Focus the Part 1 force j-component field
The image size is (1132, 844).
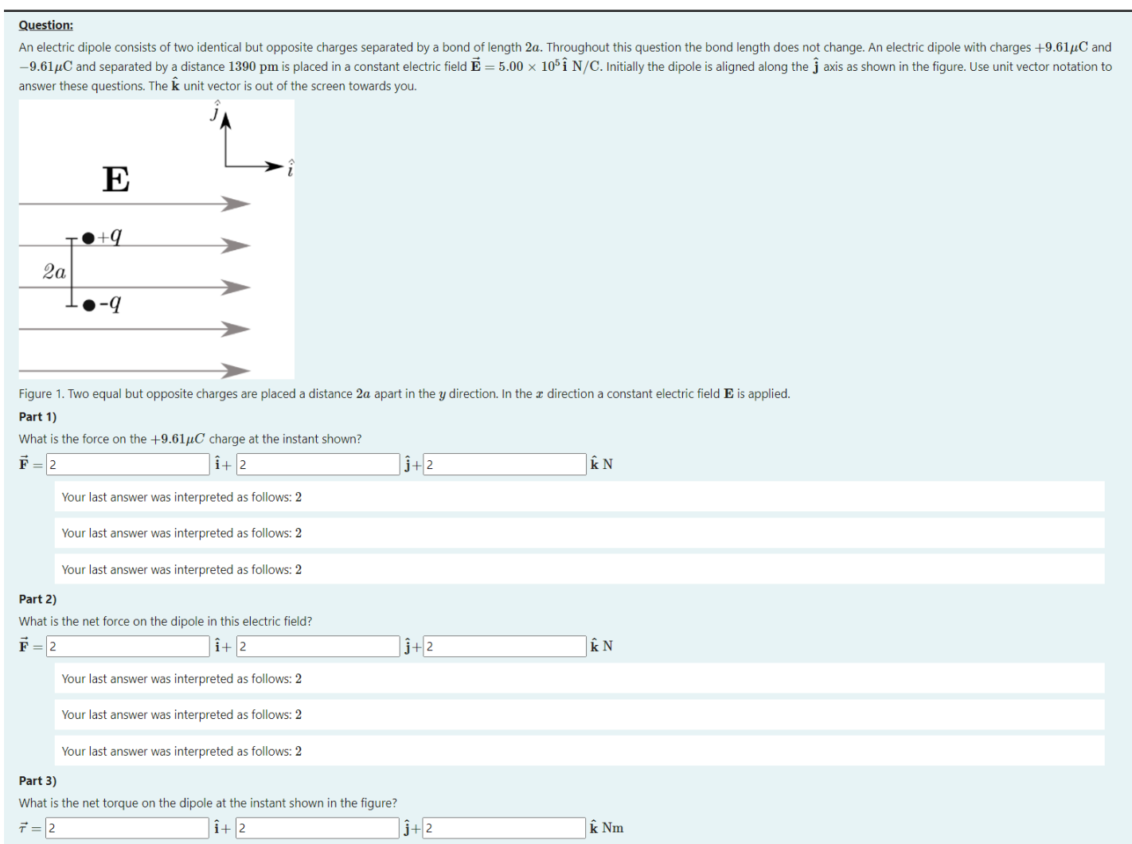click(318, 464)
